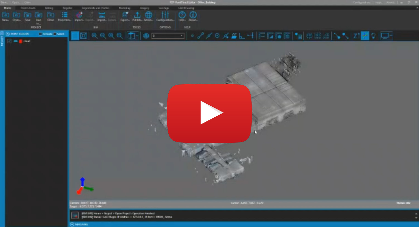Activate the cube view orientation tool
This screenshot has height=227, width=419.
click(x=131, y=36)
